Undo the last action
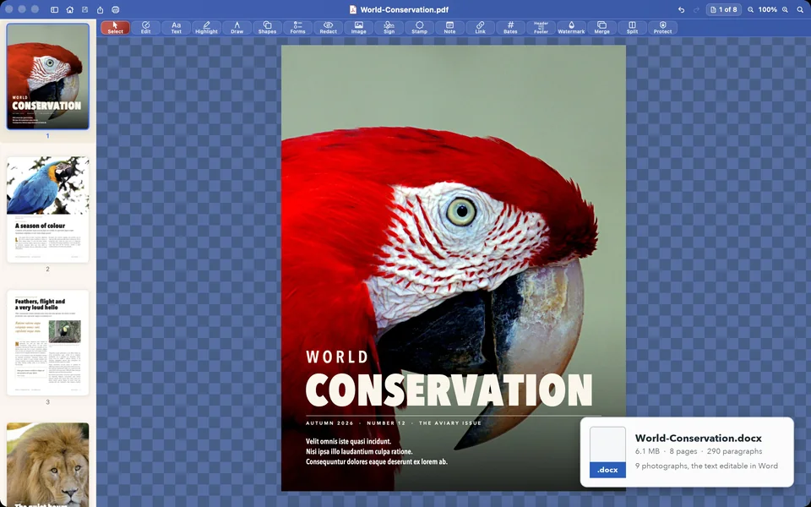The width and height of the screenshot is (811, 507). click(681, 9)
